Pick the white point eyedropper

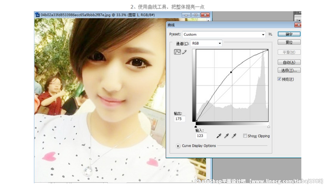pyautogui.click(x=234, y=136)
